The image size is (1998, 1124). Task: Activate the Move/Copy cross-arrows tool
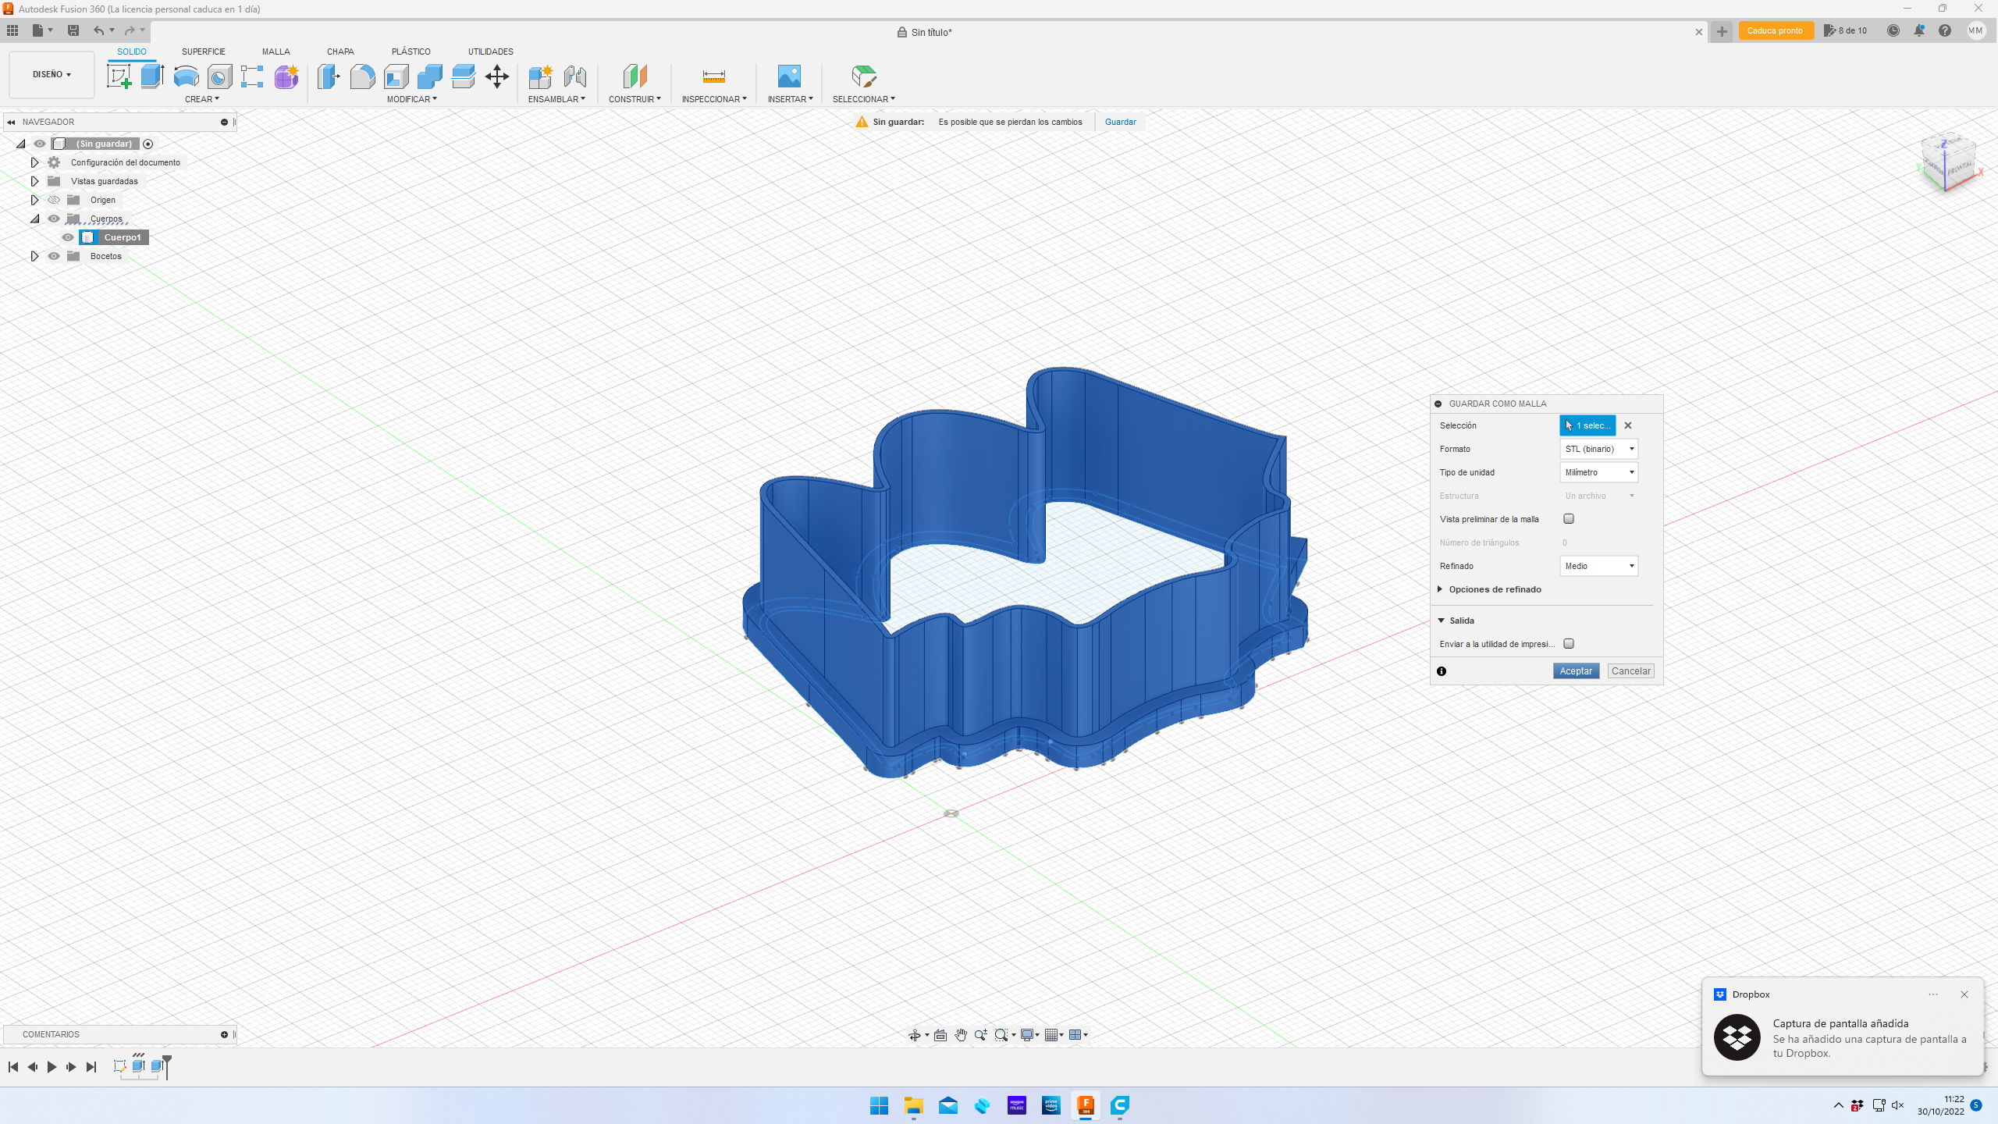(x=496, y=76)
